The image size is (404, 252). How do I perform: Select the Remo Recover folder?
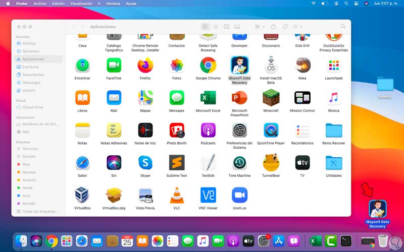(334, 131)
